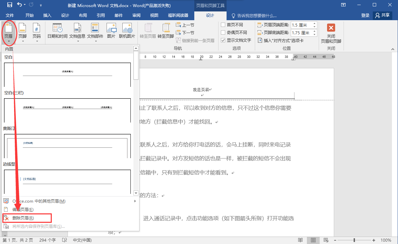Increase 页眉顶端距离 spinner up arrow
Screen dimensions: 398x244
coord(315,24)
